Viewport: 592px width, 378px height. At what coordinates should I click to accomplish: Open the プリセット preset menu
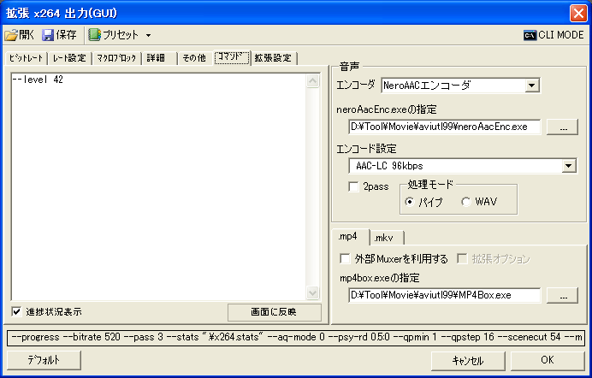[120, 35]
